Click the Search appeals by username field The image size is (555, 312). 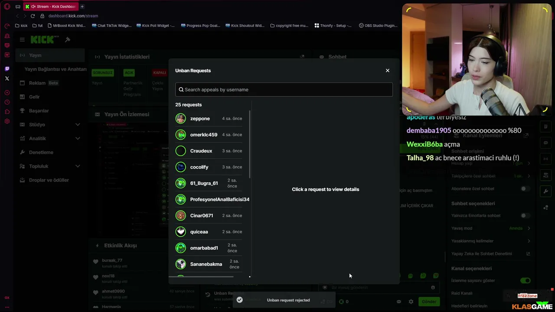click(x=284, y=90)
